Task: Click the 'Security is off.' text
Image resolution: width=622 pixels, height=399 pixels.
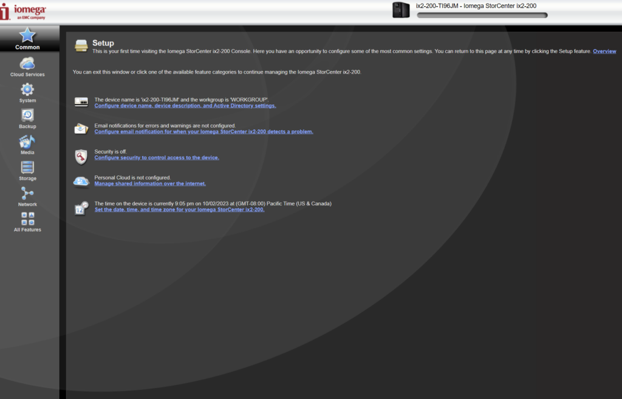Action: pos(111,151)
